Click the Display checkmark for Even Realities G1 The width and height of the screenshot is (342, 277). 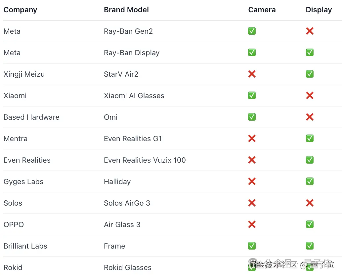[x=310, y=138]
